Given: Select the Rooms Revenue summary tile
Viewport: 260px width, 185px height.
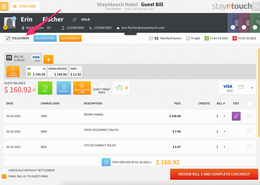Looking at the screenshot, I should point(58,72).
